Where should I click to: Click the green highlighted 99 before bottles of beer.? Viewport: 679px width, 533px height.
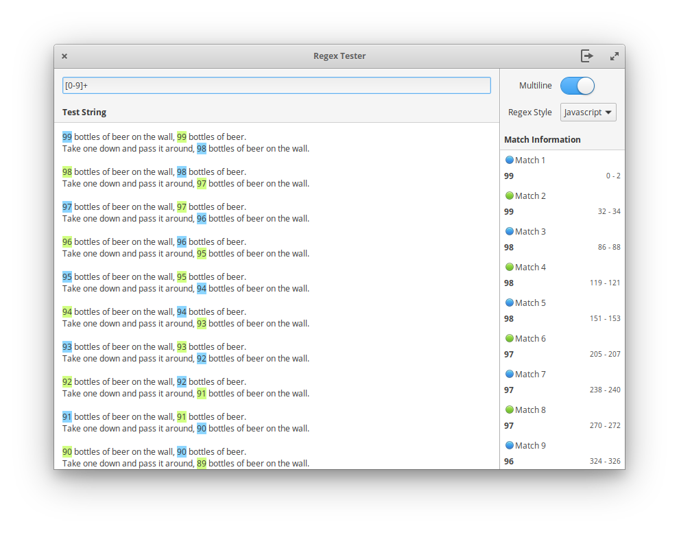182,137
